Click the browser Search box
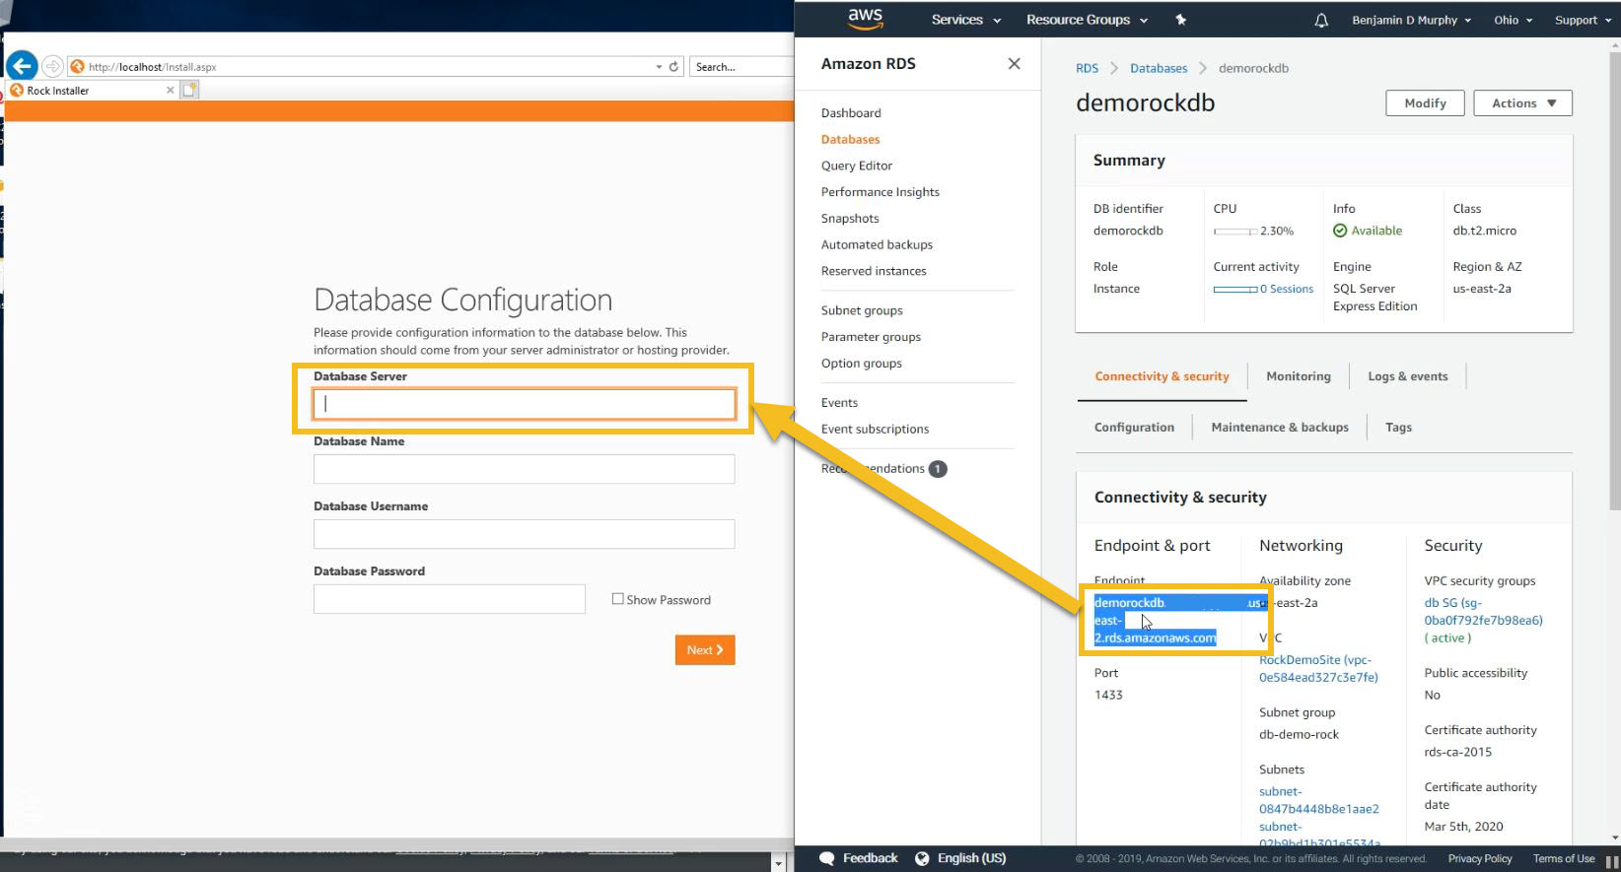This screenshot has width=1621, height=872. click(740, 67)
